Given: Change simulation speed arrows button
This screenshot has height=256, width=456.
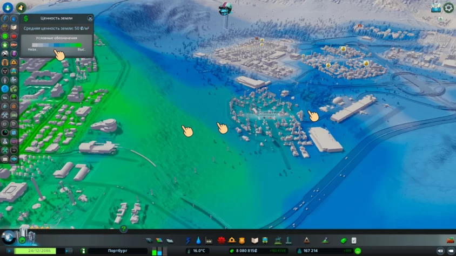Looking at the screenshot, I should point(69,251).
